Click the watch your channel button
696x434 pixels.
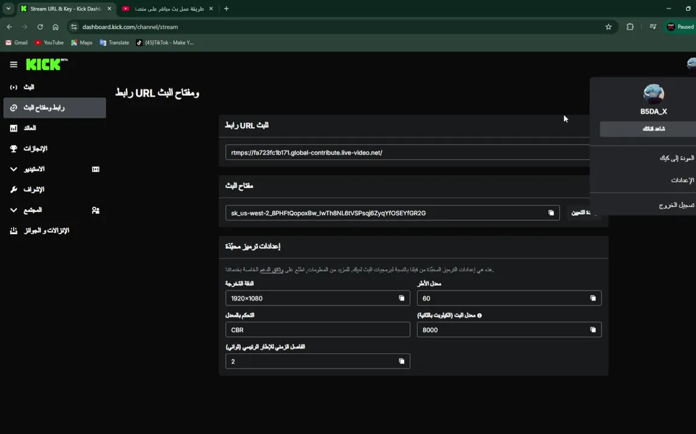tap(653, 129)
